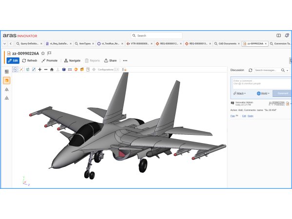Click the Search messages input field
Screen dimensions: 292x219
[266, 70]
